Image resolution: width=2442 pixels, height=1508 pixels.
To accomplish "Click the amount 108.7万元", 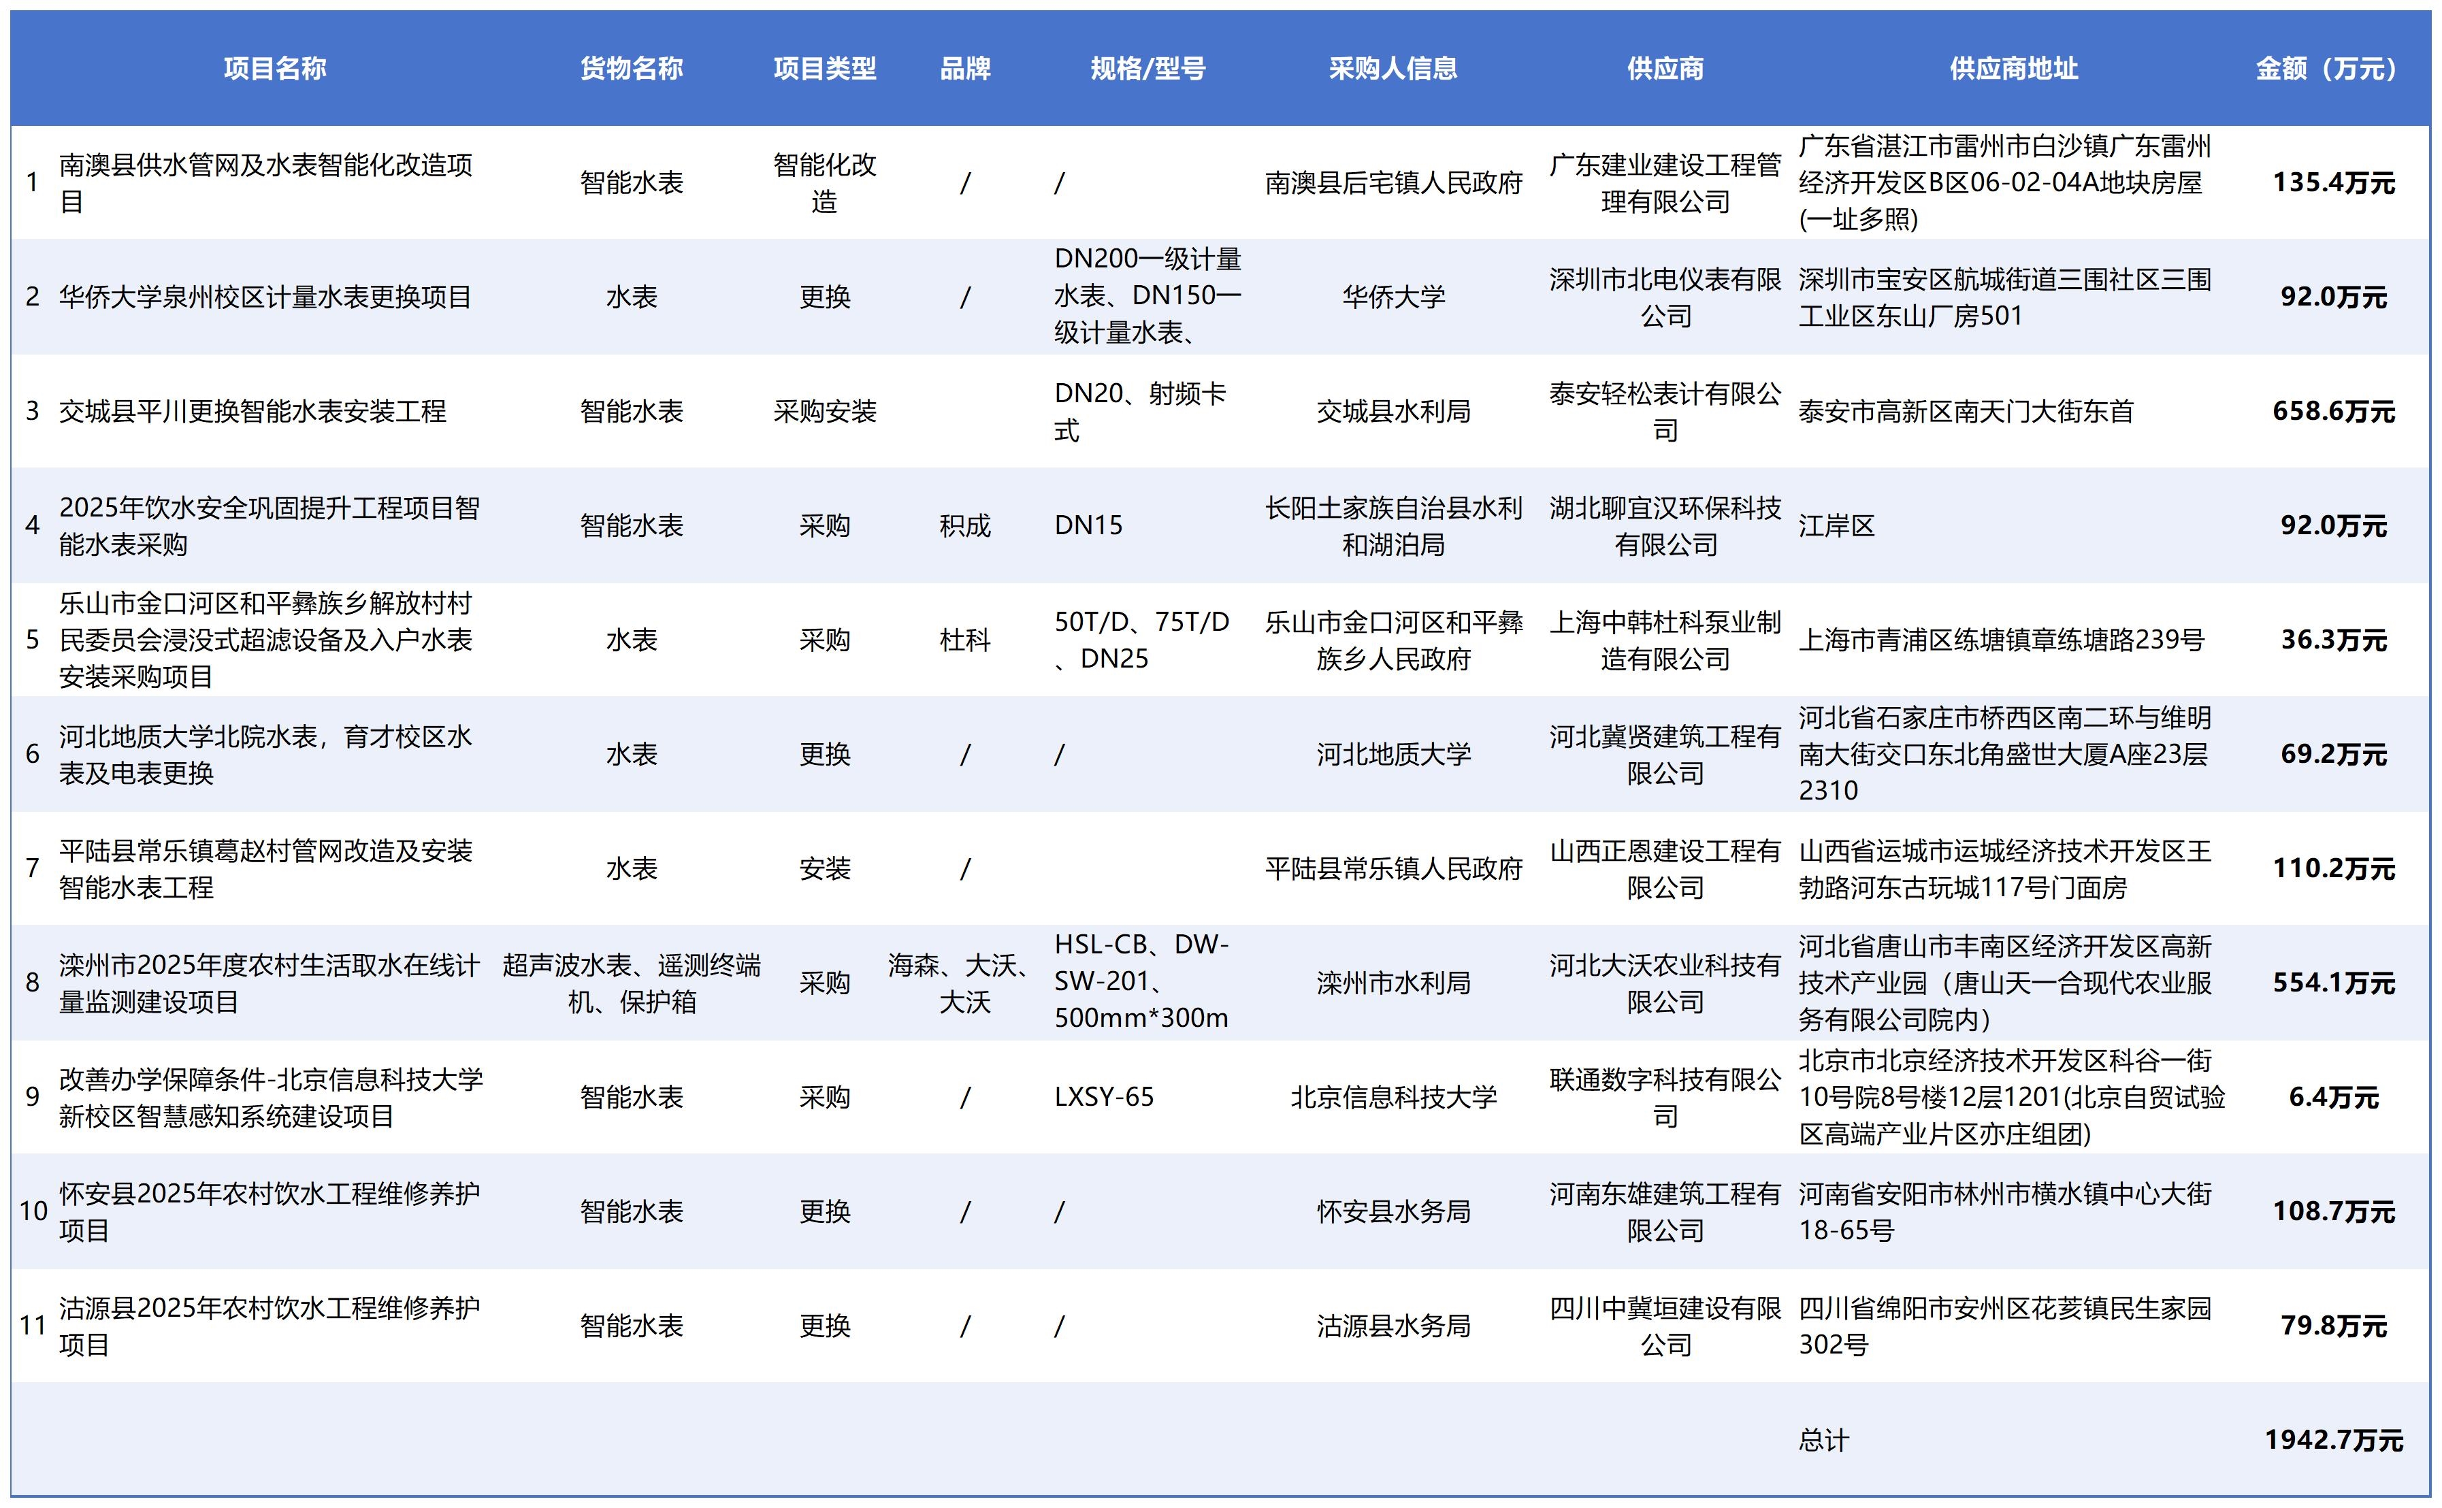I will pyautogui.click(x=2333, y=1211).
